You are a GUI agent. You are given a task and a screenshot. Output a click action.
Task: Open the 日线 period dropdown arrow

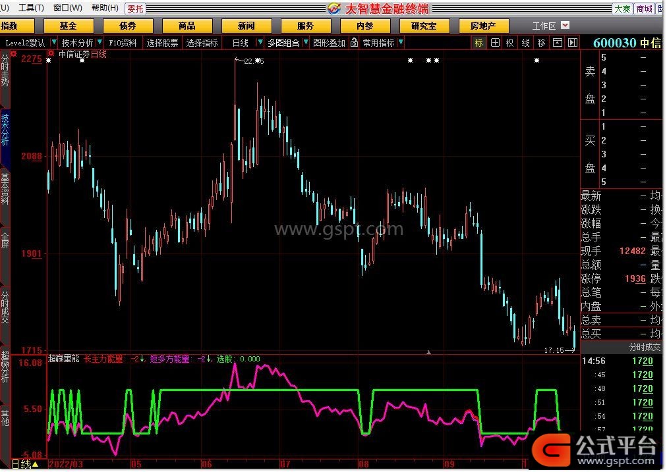pyautogui.click(x=260, y=42)
